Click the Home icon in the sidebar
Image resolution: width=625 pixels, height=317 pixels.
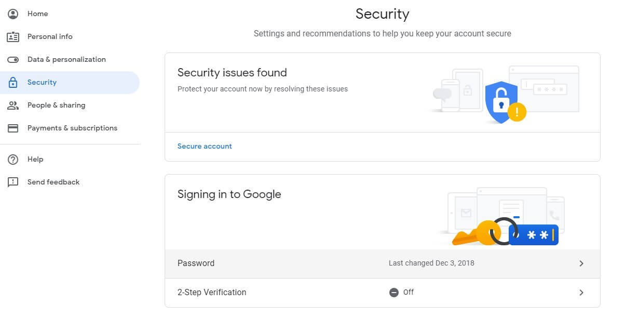[13, 14]
